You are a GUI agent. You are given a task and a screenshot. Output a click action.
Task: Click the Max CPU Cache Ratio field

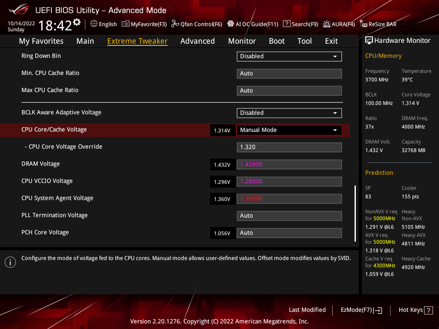pos(289,91)
